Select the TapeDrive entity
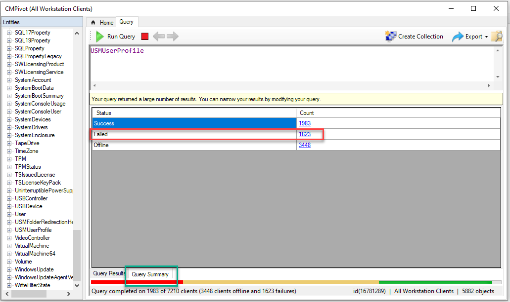This screenshot has width=510, height=302. pos(27,143)
